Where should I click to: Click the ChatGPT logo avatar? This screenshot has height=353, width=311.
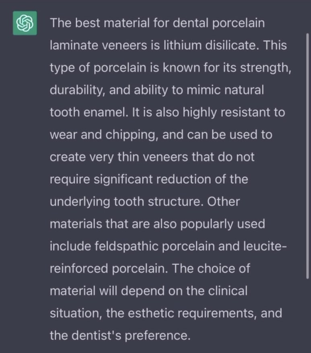[25, 23]
